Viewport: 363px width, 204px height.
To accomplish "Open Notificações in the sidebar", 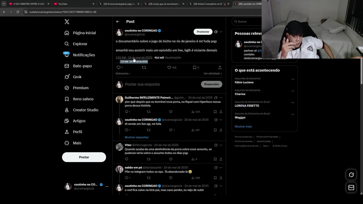I will click(x=80, y=55).
